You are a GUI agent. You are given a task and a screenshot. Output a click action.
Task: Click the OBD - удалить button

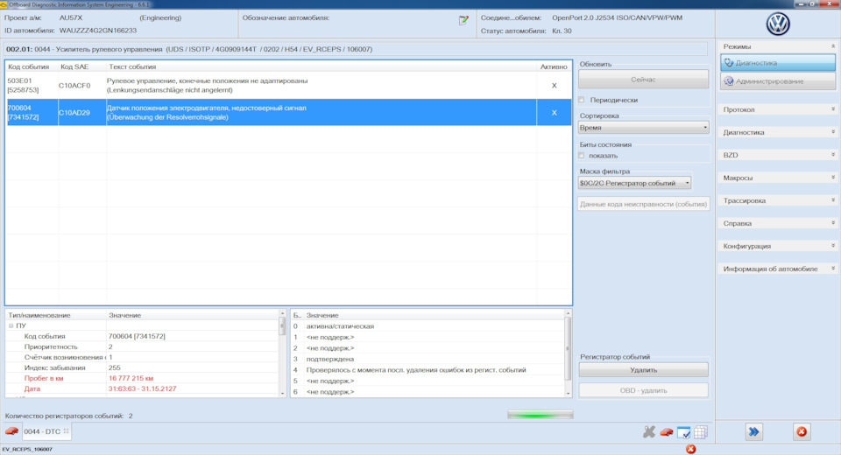coord(643,390)
